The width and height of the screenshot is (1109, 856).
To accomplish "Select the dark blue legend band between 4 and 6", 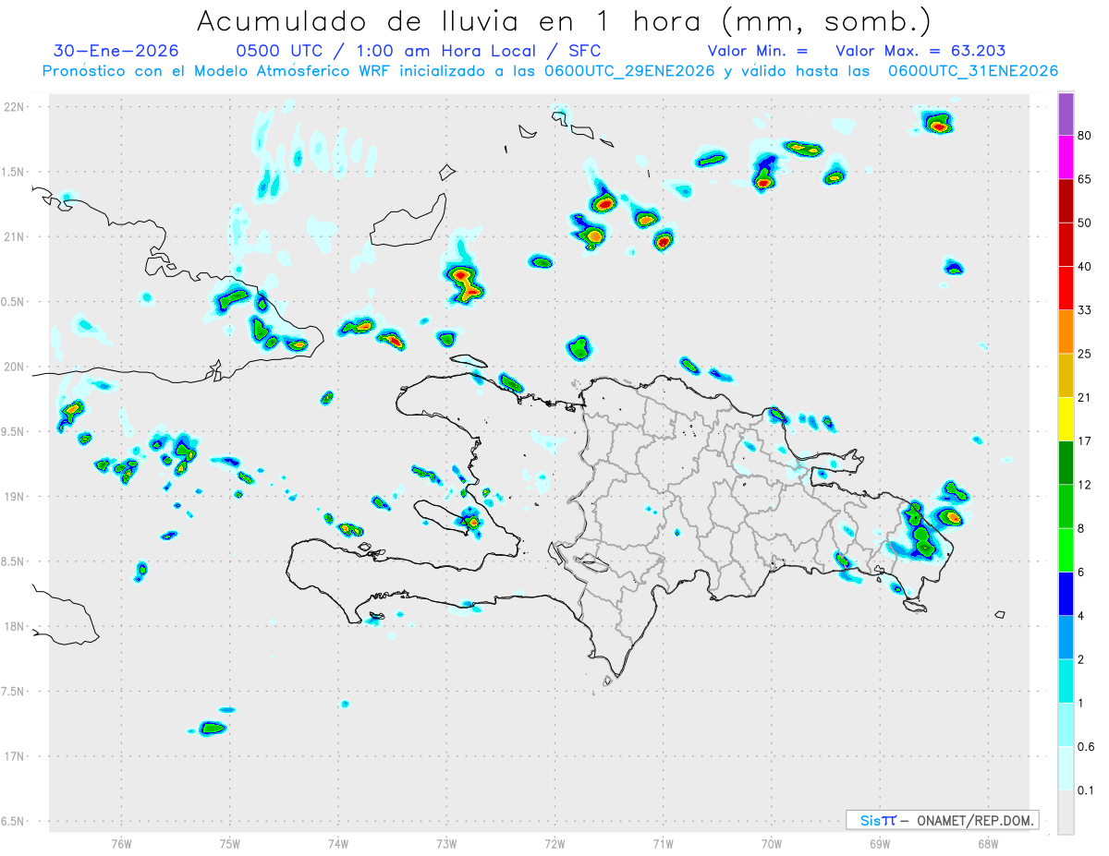I will coord(1066,594).
